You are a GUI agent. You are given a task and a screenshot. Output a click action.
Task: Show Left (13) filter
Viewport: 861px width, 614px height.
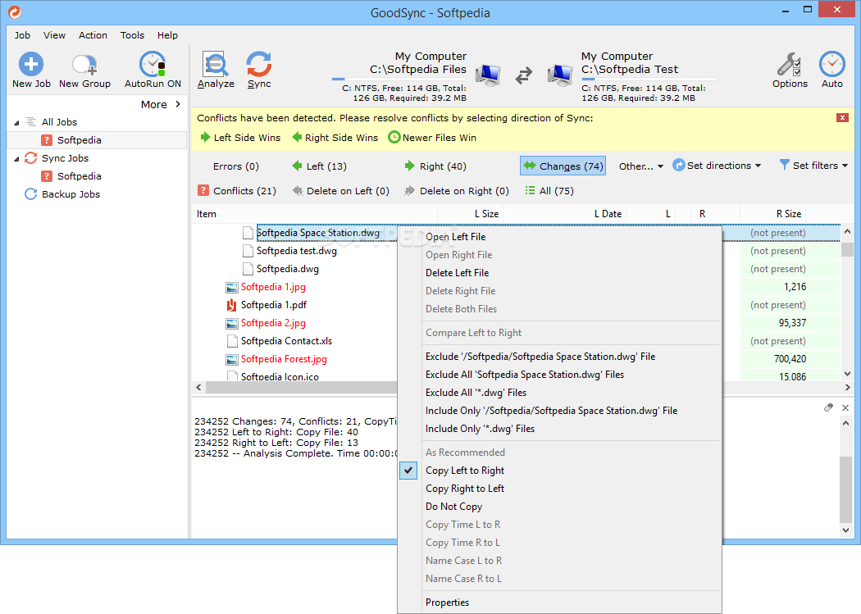[319, 166]
